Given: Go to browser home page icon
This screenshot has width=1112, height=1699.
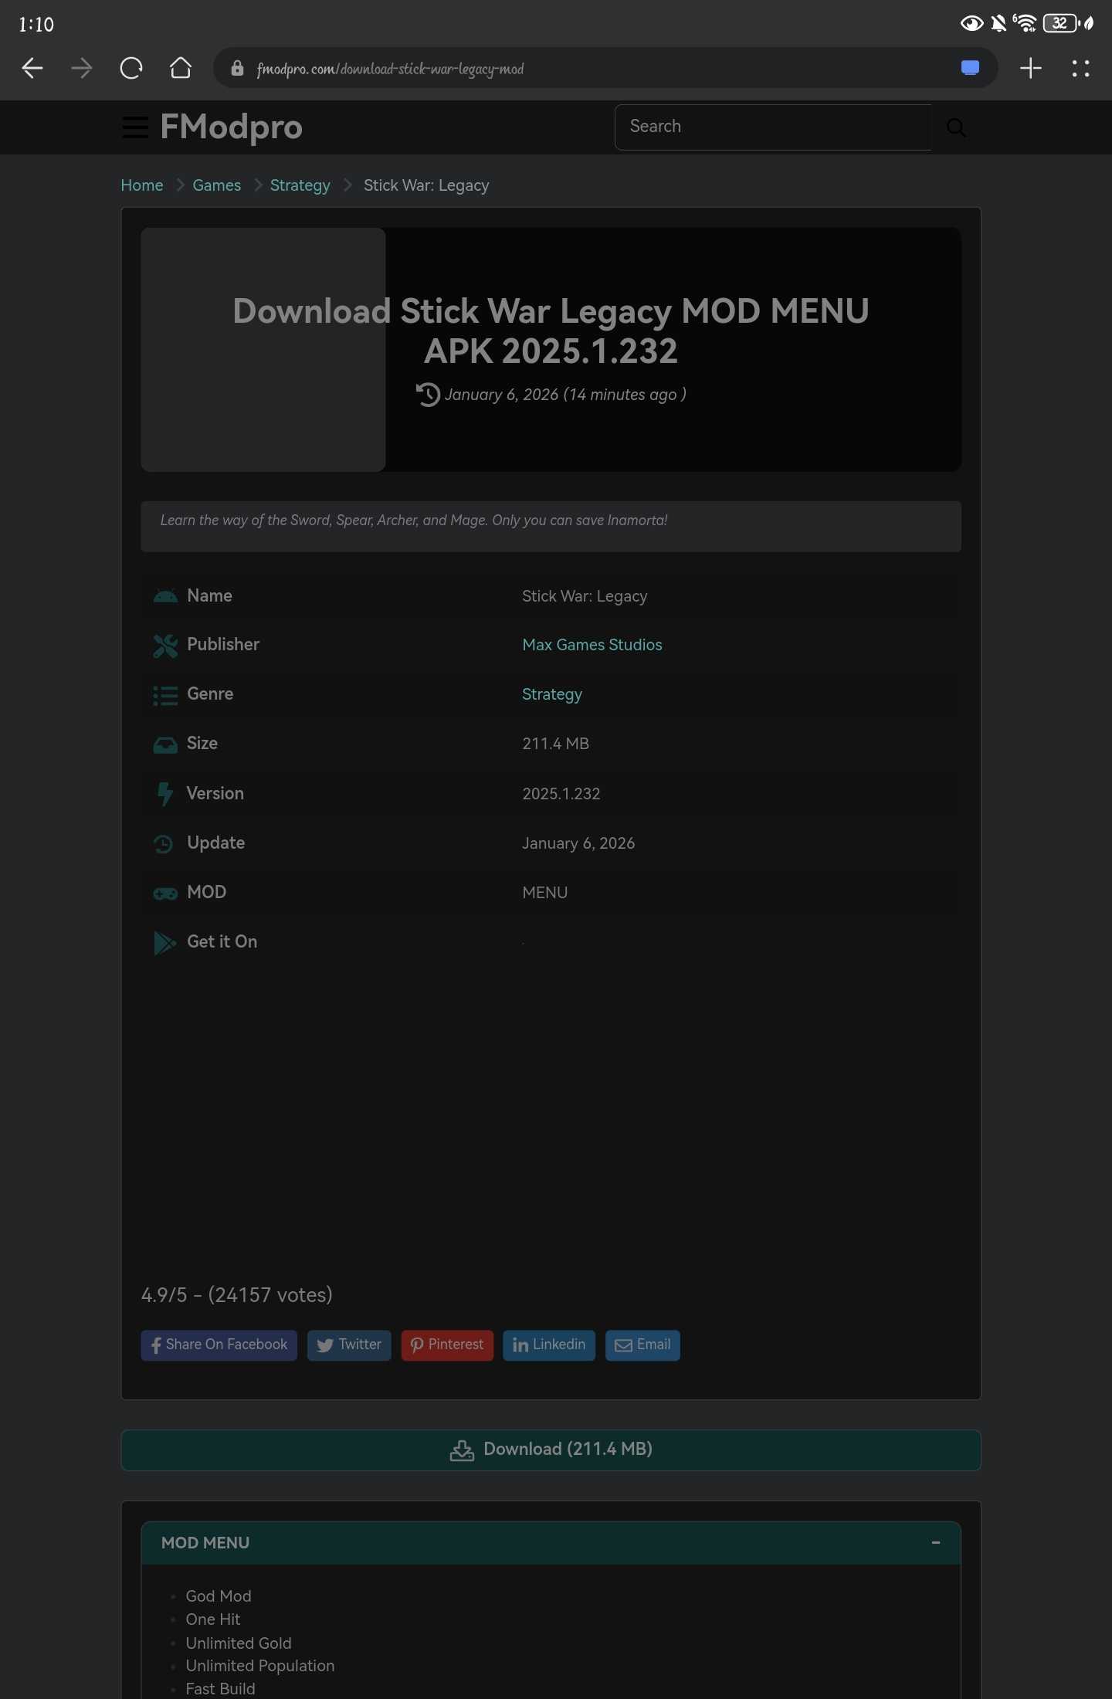Looking at the screenshot, I should point(181,69).
